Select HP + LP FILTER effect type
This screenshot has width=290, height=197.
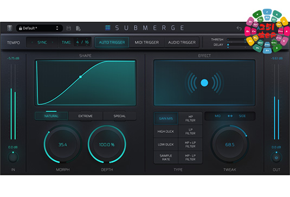(x=190, y=144)
